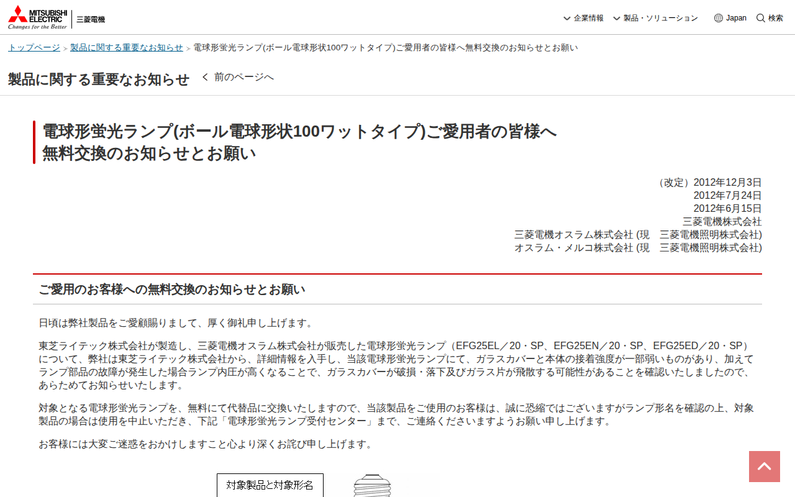Click the date 2012年6月15日
795x497 pixels.
727,209
